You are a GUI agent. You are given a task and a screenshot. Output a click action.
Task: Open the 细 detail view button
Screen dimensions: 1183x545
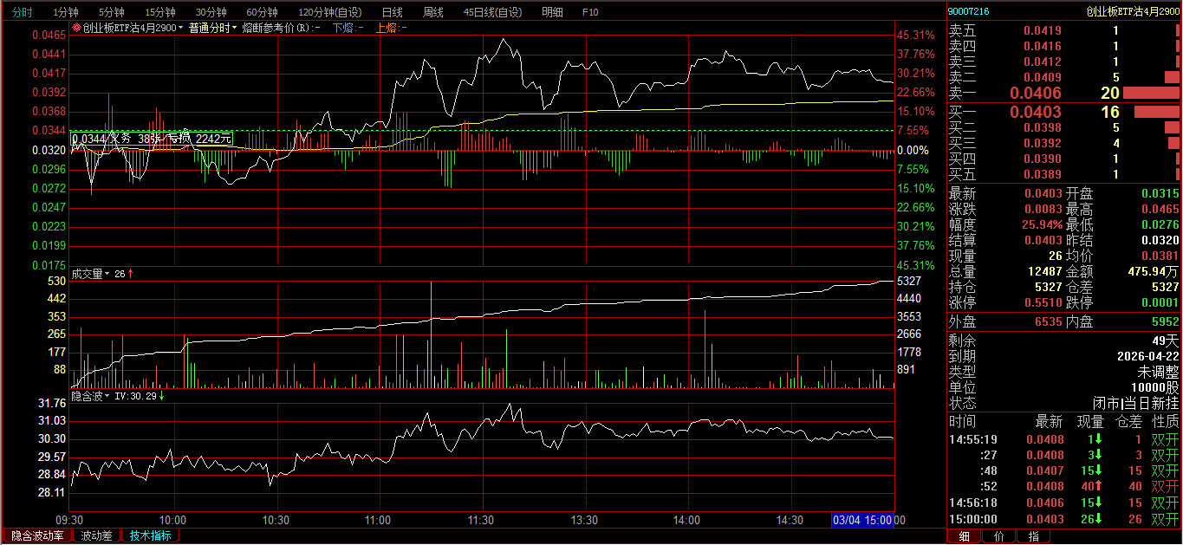coord(965,536)
